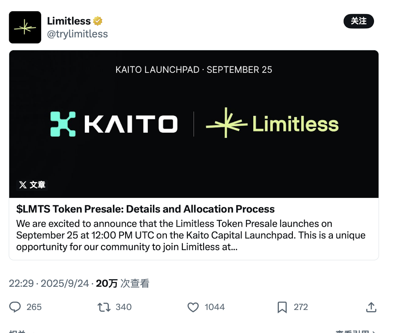This screenshot has width=416, height=333.
Task: Bookmark the post with the bookmark icon
Action: click(x=282, y=307)
